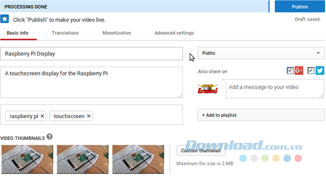Click the touchscreen tag chip

coord(71,116)
